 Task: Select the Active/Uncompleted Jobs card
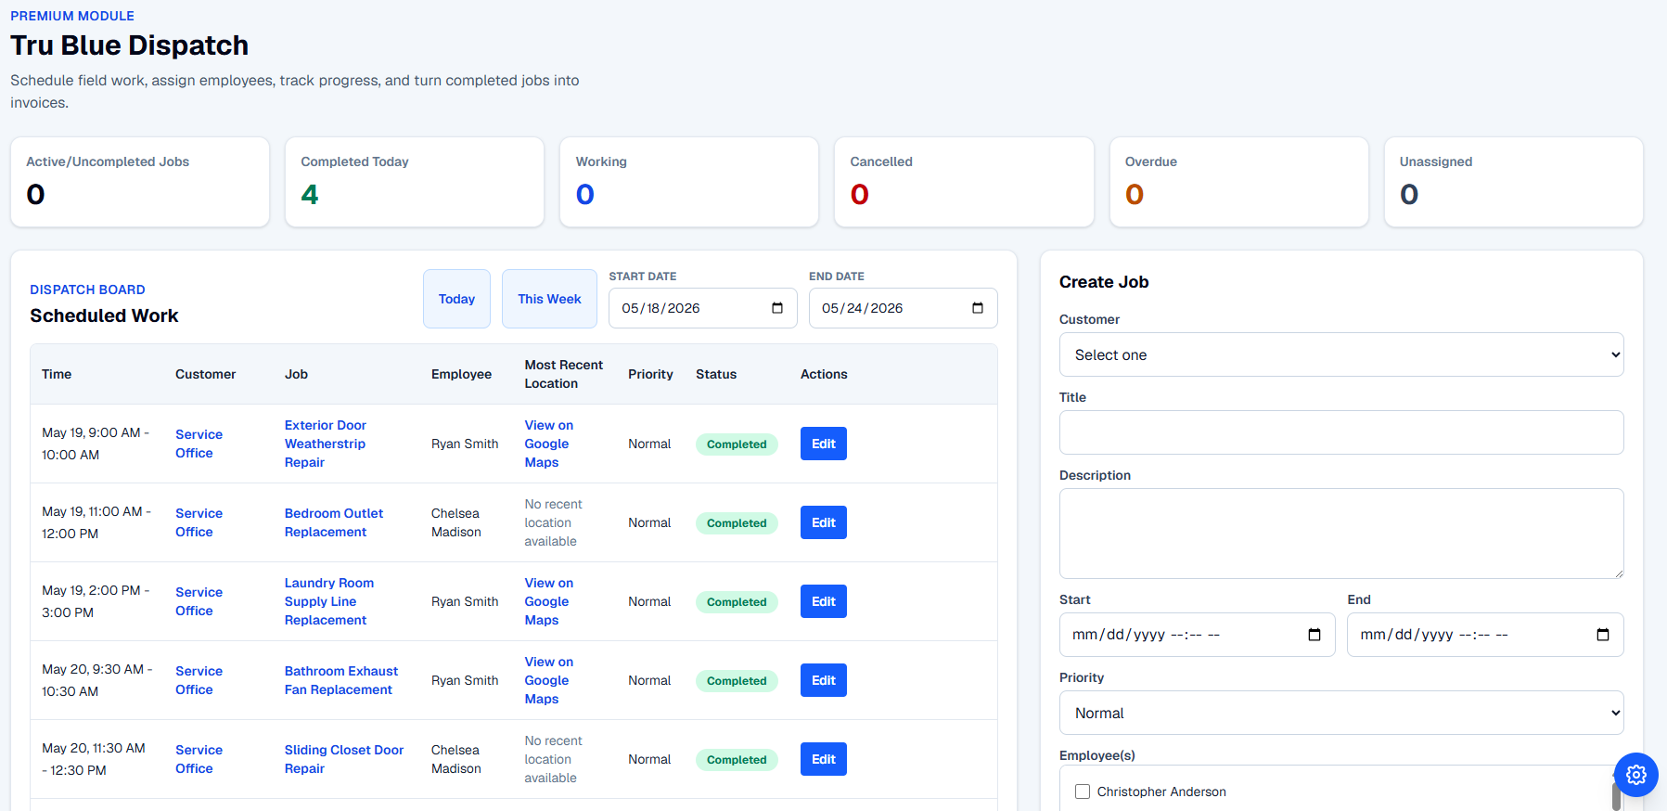(140, 182)
